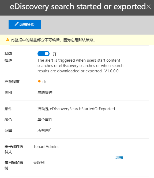Image resolution: width=154 pixels, height=178 pixels.
Task: Toggle the 状态 switch off
Action: click(x=44, y=54)
